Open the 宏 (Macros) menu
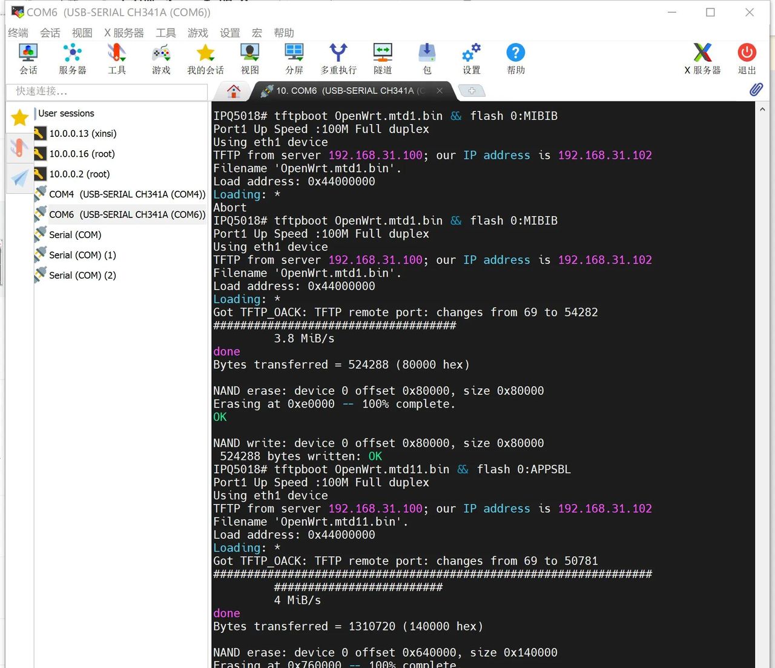775x668 pixels. pos(257,33)
